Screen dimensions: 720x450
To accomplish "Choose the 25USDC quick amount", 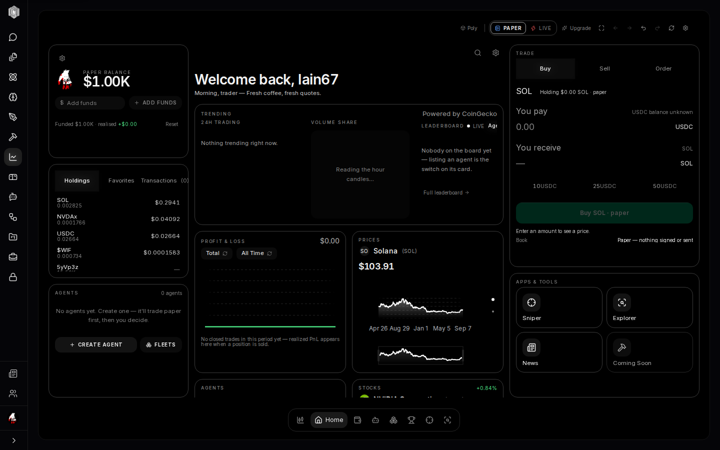I will click(604, 186).
